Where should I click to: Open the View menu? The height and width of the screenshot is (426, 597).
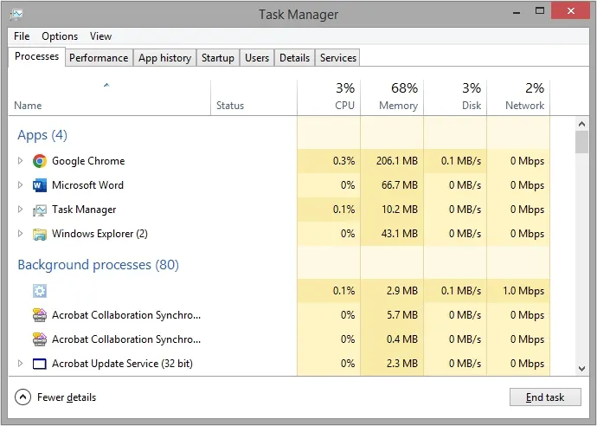(100, 36)
